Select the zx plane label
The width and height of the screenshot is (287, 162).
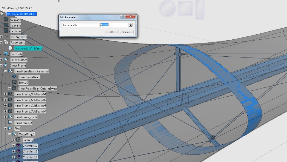16,31
